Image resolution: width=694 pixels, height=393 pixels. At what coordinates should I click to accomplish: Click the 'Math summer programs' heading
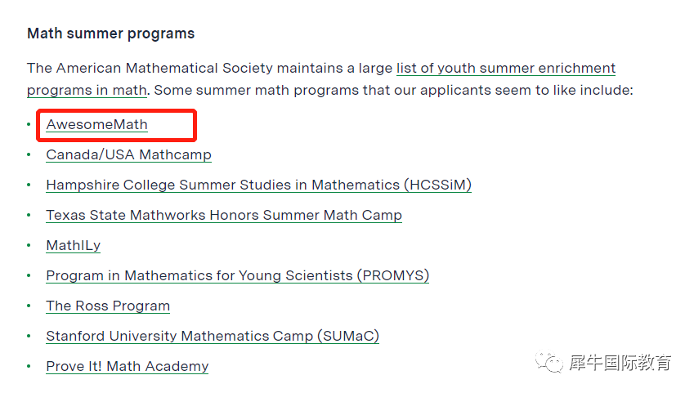pos(110,33)
